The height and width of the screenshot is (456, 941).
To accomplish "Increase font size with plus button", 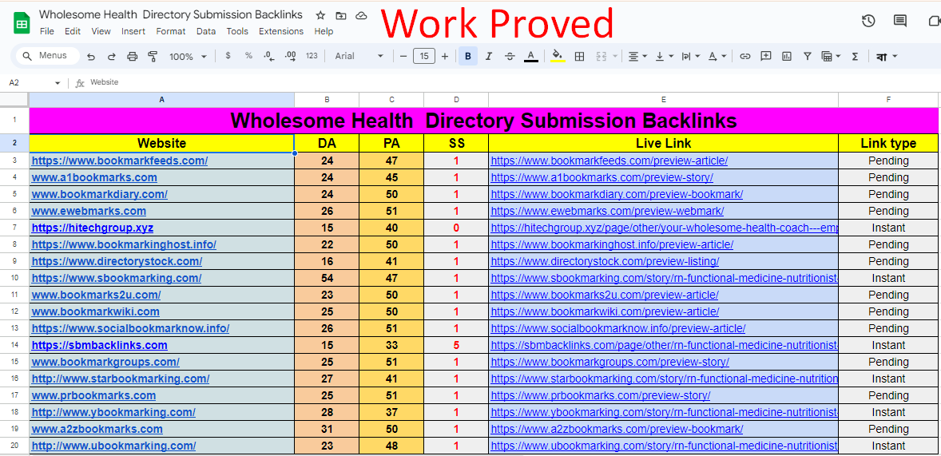I will pos(445,57).
